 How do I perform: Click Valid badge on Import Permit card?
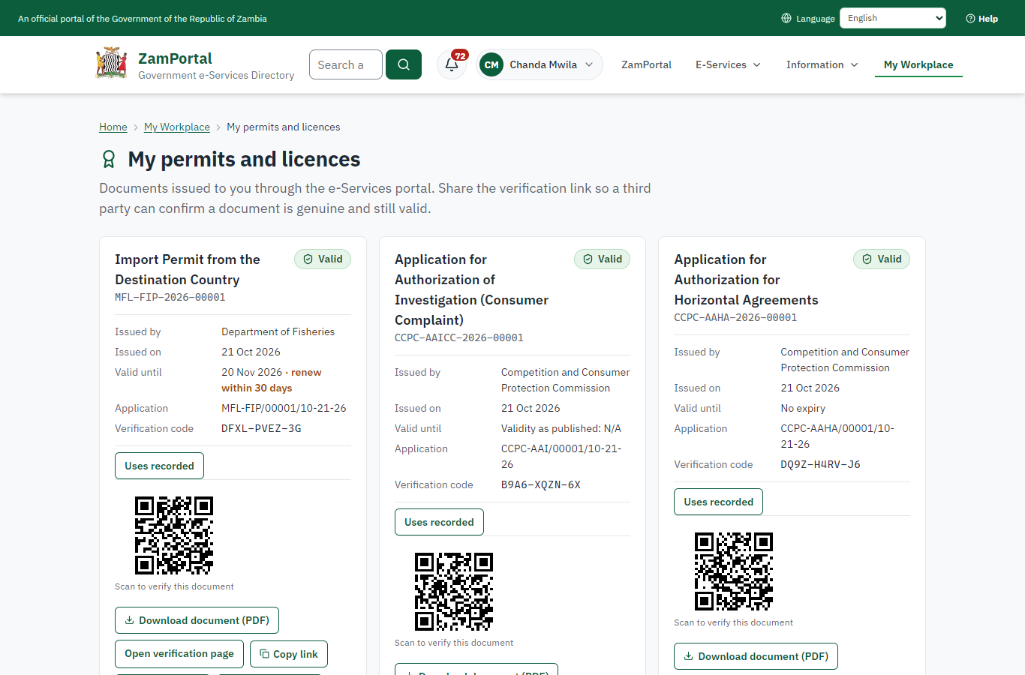(x=323, y=259)
